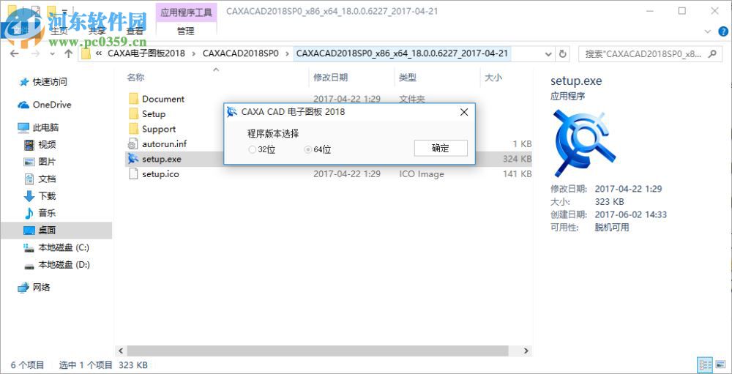Navigate to CAXA电子图板2018 breadcrumb
Viewport: 732px width, 374px height.
(146, 53)
